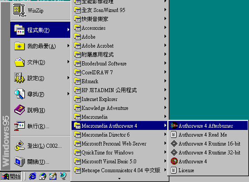Expand the Macromedia Director 6 folder
Screen dimensions: 249x182
click(120, 135)
